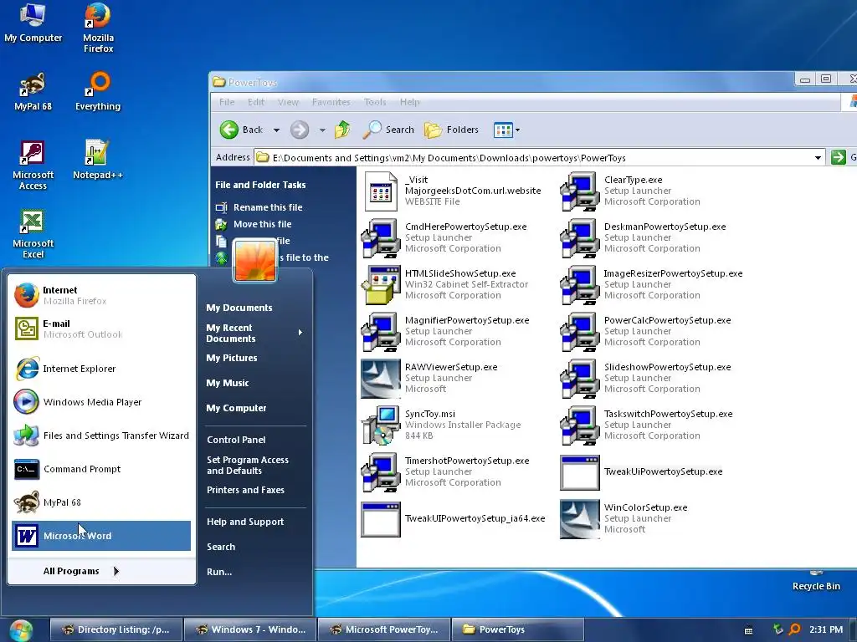Click Move this file task link
The width and height of the screenshot is (857, 642).
262,224
